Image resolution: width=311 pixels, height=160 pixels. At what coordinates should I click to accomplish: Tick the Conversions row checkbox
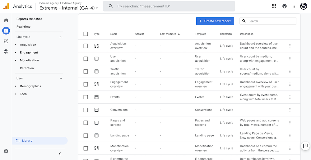point(86,110)
